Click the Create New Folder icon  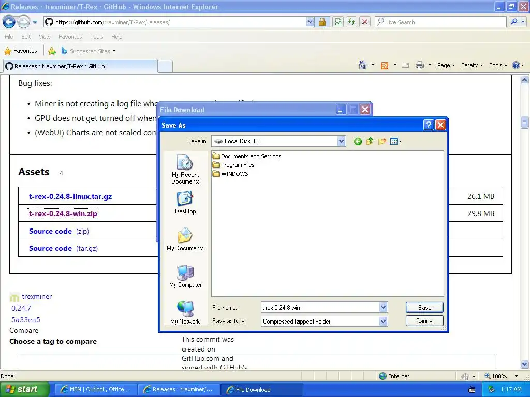click(x=382, y=141)
